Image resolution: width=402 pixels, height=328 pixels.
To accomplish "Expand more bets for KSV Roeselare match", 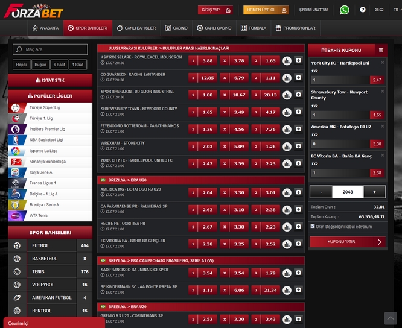I will point(298,60).
